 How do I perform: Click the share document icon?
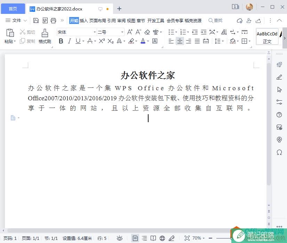[x=258, y=20]
